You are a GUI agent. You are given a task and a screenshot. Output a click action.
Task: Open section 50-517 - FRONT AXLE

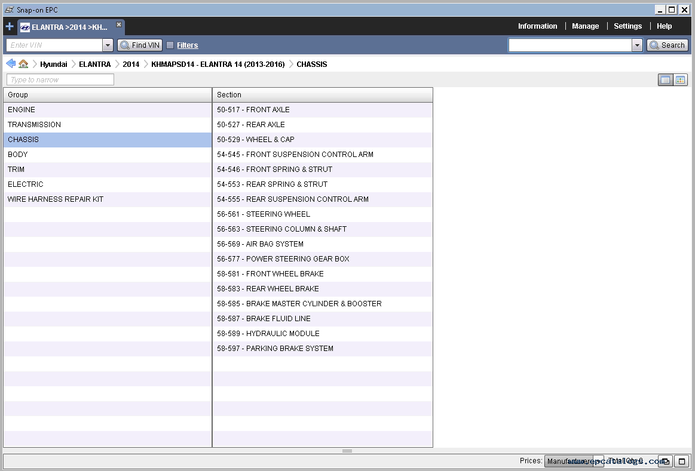[x=323, y=110]
